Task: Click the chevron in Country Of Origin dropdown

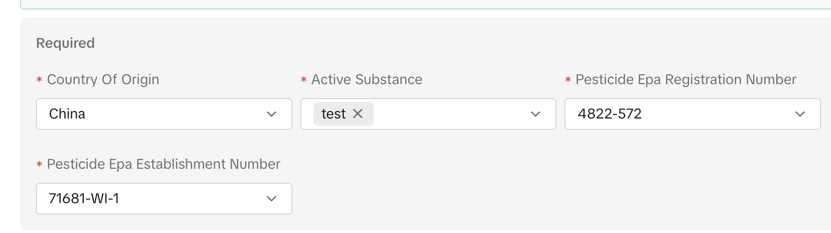Action: [272, 114]
